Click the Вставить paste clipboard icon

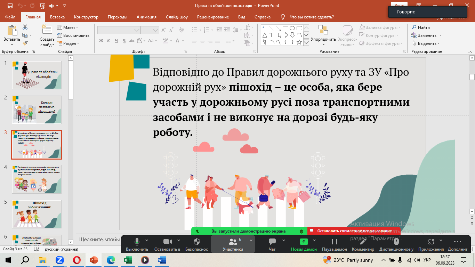click(12, 31)
